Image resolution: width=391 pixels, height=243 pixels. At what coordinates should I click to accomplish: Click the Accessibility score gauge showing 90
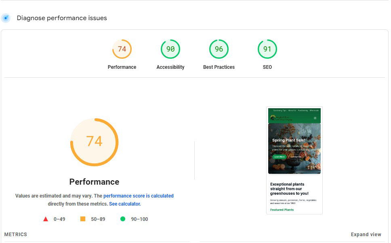coord(170,49)
